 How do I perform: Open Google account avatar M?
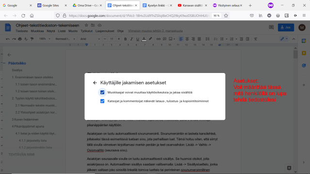click(x=302, y=28)
